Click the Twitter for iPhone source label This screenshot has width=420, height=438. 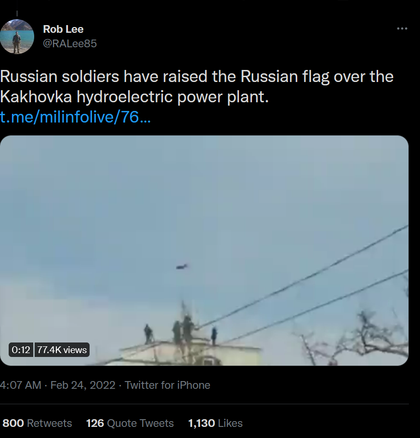(x=168, y=385)
